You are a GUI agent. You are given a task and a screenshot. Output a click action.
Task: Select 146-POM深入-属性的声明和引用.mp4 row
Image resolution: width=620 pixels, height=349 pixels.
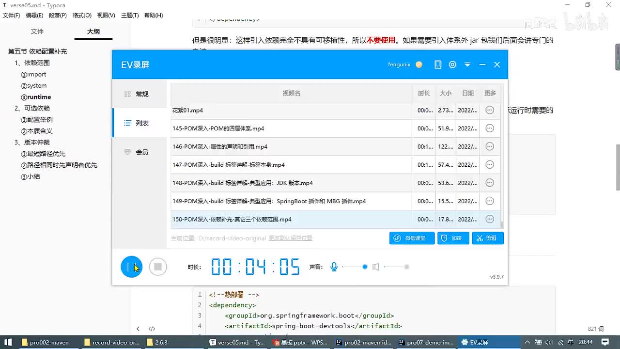[x=335, y=146]
